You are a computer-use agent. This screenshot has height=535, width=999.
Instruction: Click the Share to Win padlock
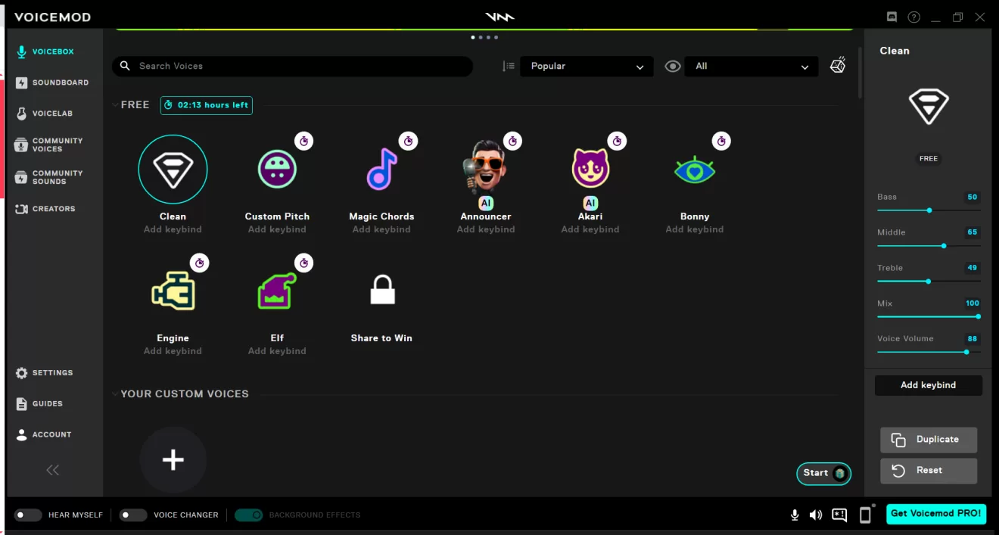(x=382, y=291)
